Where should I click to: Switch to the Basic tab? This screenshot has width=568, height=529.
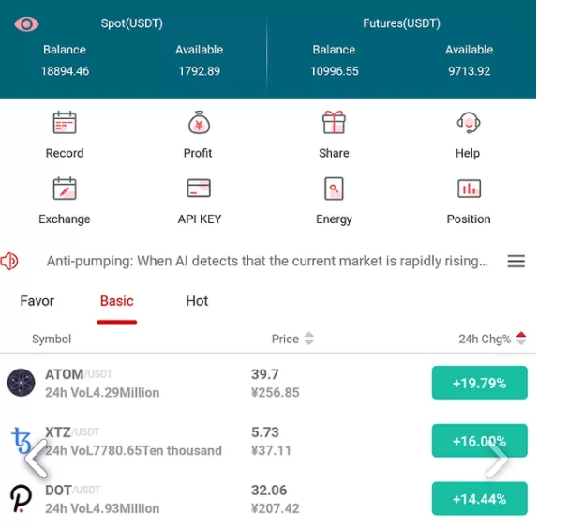pyautogui.click(x=116, y=301)
